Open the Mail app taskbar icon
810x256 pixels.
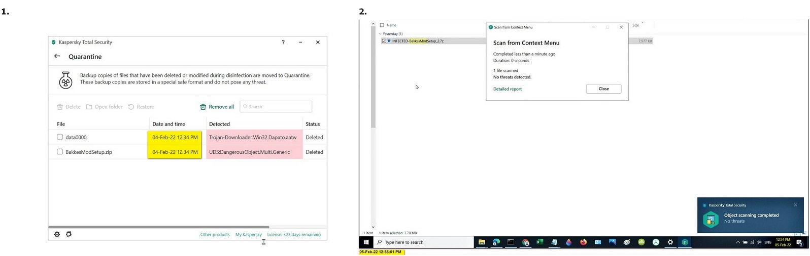tap(598, 242)
